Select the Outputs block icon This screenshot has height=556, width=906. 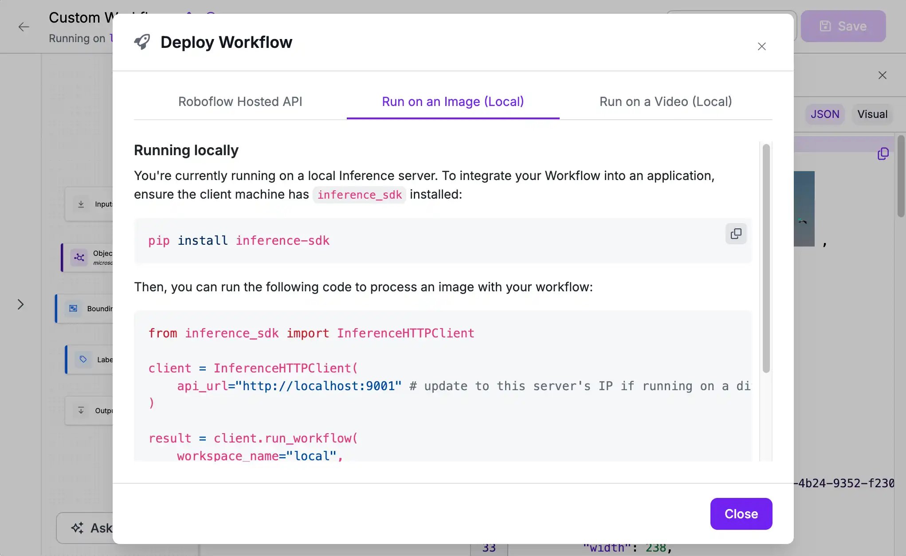tap(81, 410)
